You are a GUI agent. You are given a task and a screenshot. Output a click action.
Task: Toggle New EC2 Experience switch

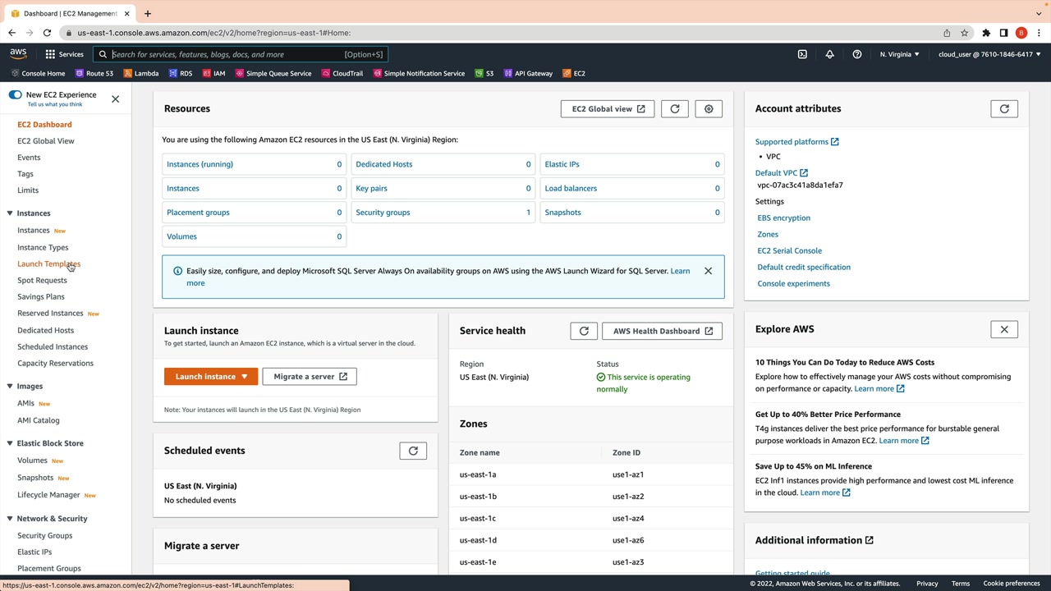click(15, 95)
